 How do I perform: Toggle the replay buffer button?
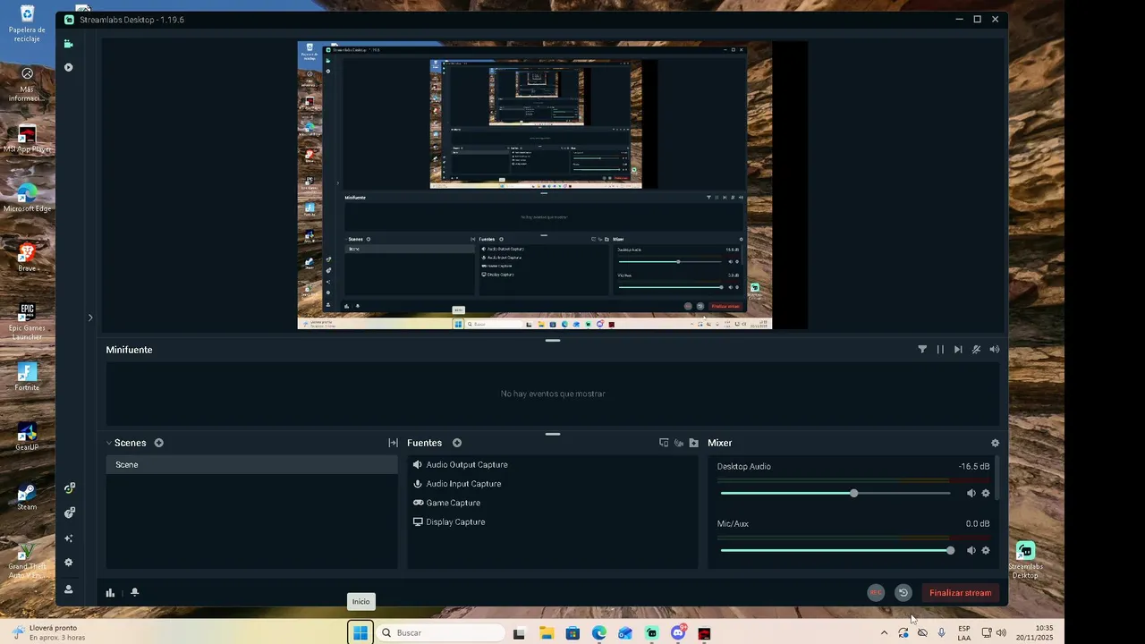coord(903,592)
